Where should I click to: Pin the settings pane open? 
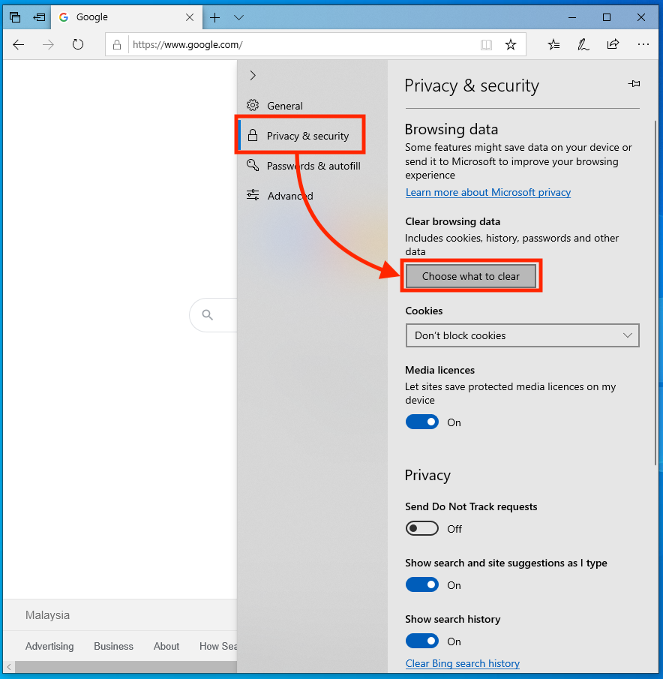coord(634,85)
